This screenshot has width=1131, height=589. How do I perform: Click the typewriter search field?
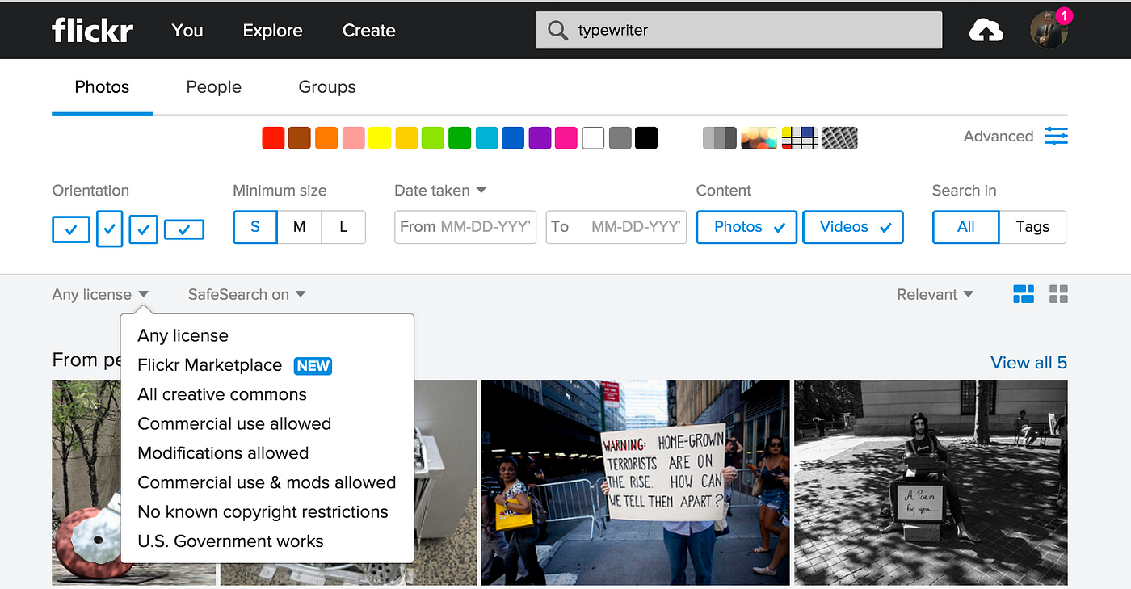[x=738, y=31]
